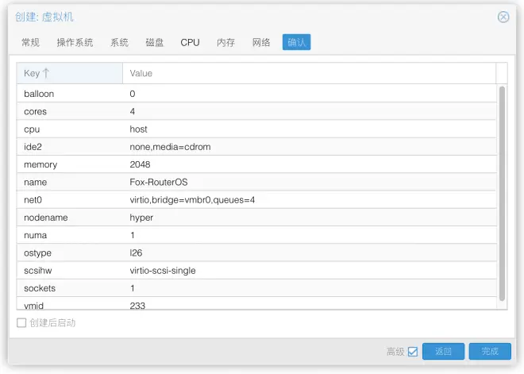Screen dimensions: 524x374
Task: Select the sockets row
Action: tap(256, 288)
